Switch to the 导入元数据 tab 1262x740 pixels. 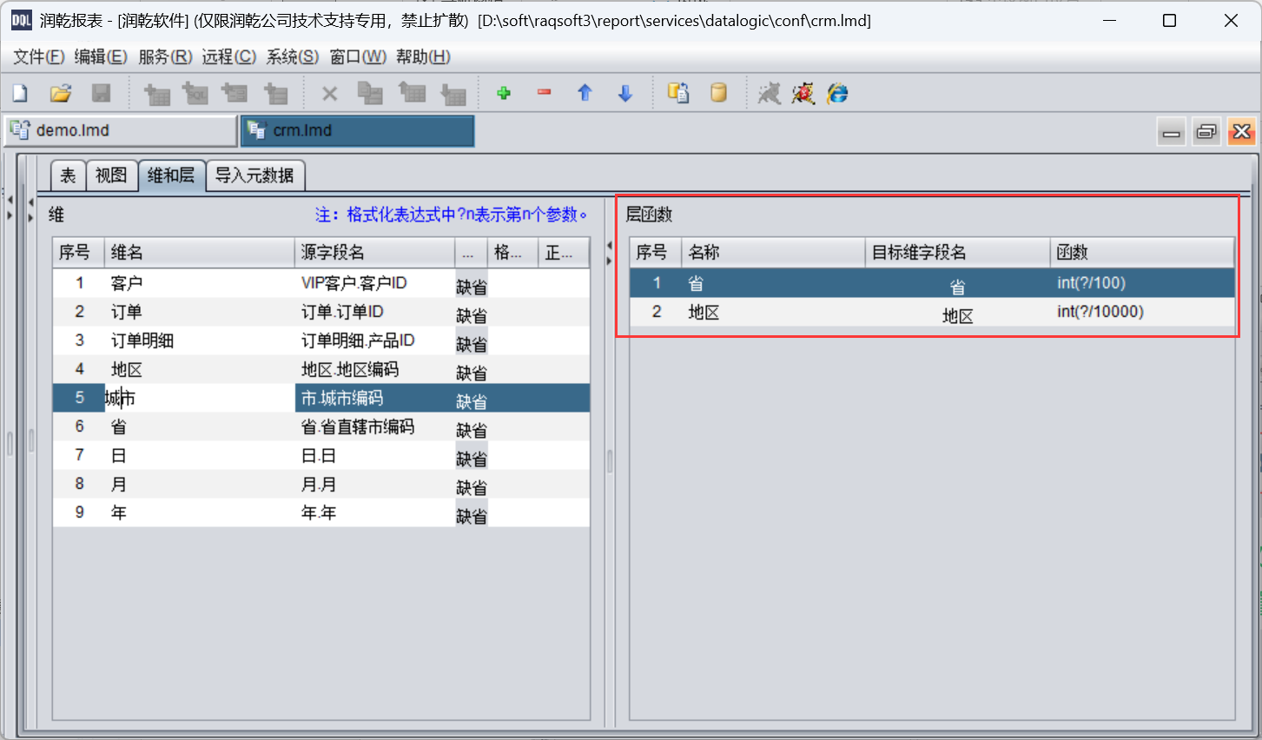254,175
